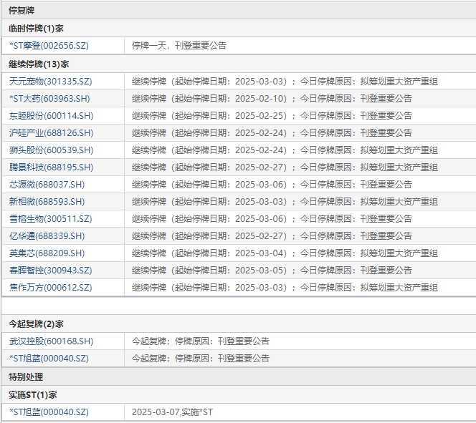Open 雪榕生物(300511.SZ) stock link

pyautogui.click(x=50, y=219)
